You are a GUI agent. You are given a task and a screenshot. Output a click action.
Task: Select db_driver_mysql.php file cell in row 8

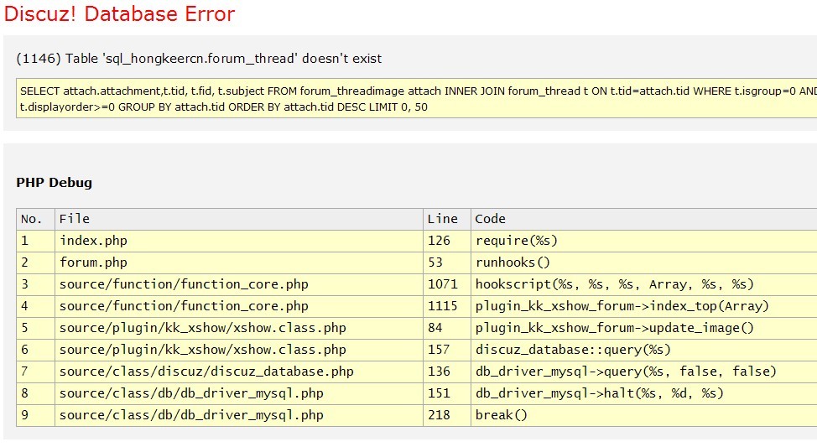pyautogui.click(x=239, y=394)
